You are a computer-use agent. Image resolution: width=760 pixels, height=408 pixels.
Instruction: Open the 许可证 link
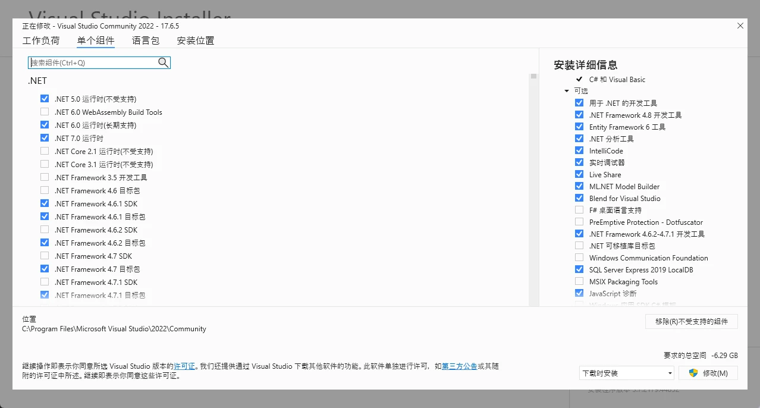[184, 366]
